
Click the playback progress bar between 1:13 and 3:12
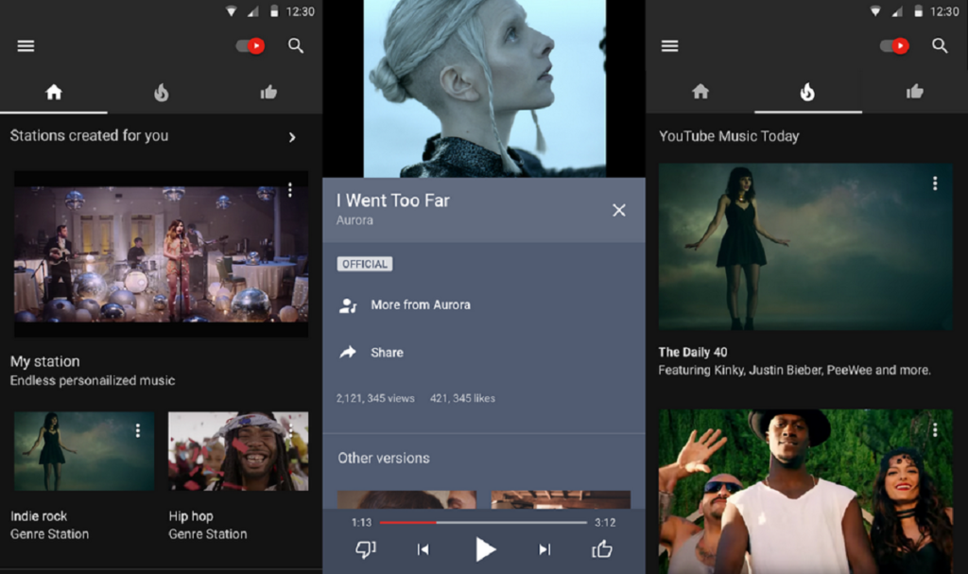[483, 522]
